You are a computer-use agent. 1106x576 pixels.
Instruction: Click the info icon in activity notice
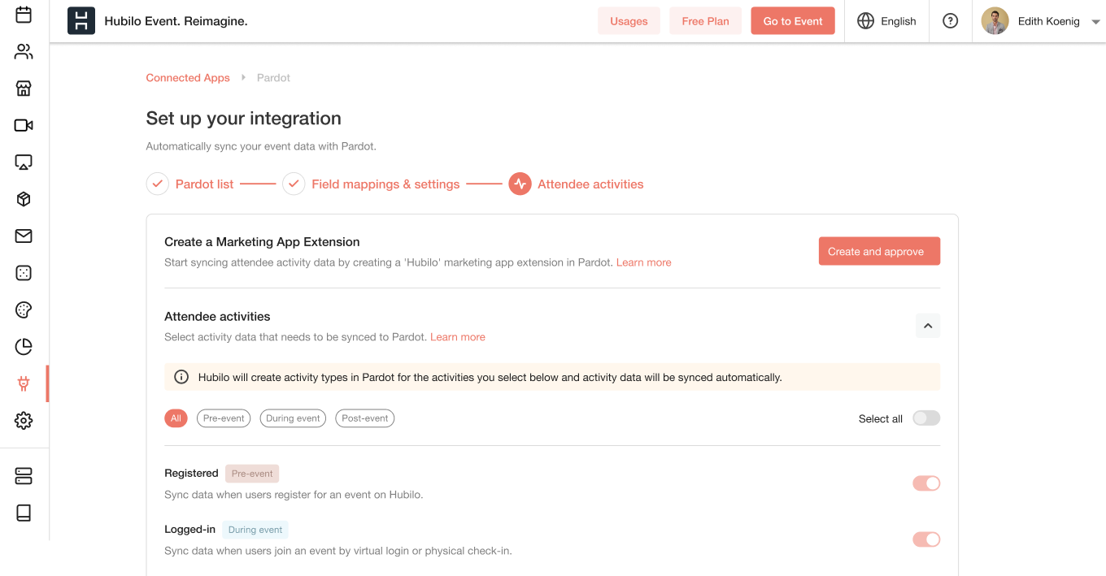click(x=181, y=377)
